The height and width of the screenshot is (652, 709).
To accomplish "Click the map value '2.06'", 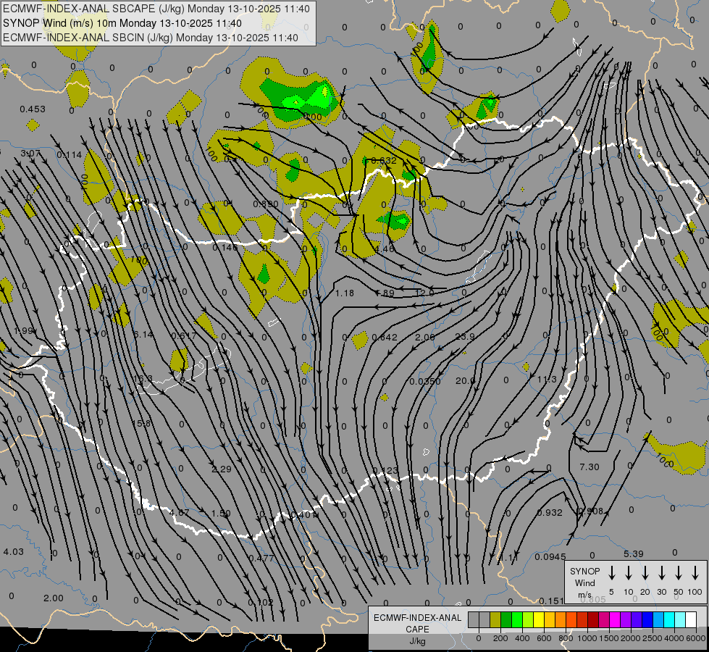I will point(425,337).
